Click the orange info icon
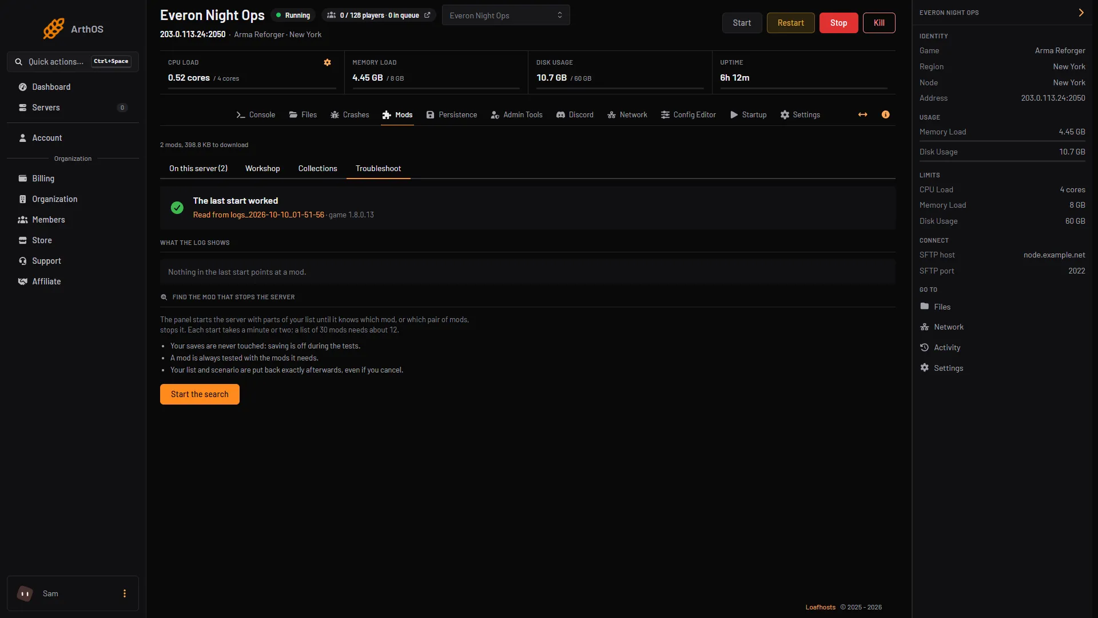This screenshot has width=1098, height=618. pos(886,115)
